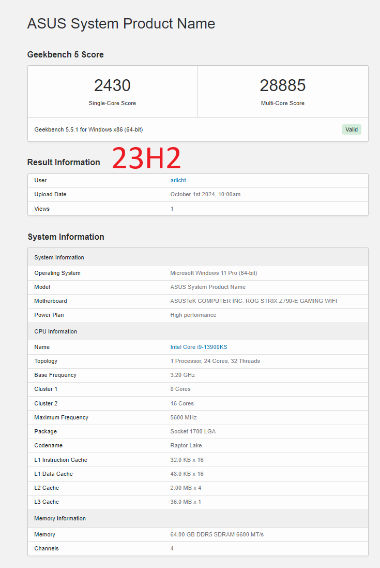Click the Views row label
380x568 pixels.
tap(42, 209)
